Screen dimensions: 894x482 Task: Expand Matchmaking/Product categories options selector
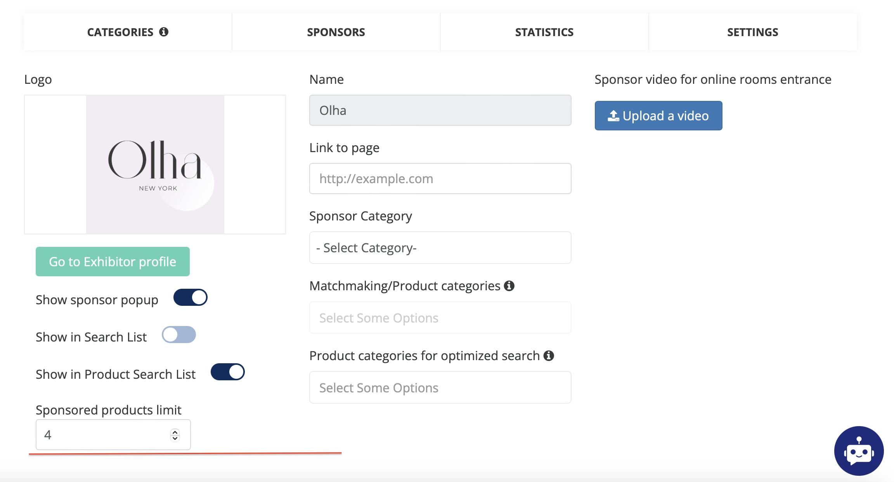coord(440,318)
